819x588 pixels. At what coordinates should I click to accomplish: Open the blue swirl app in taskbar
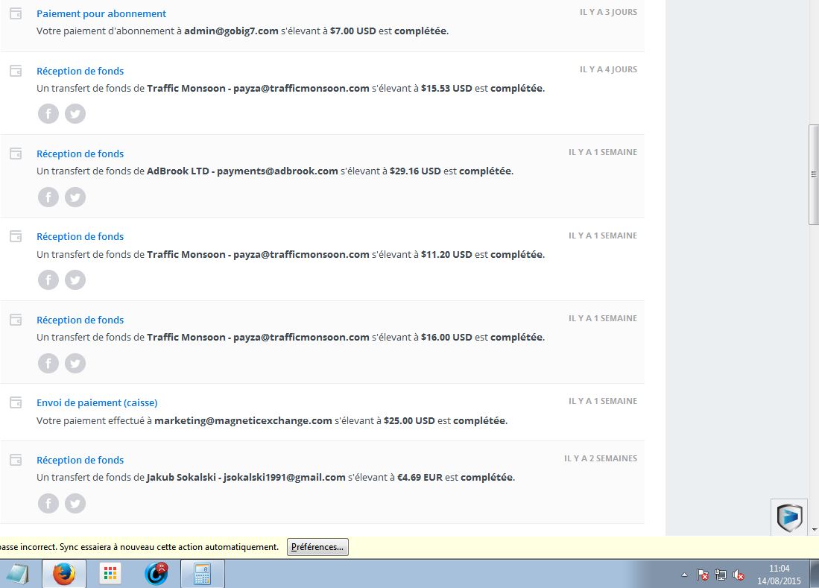156,574
